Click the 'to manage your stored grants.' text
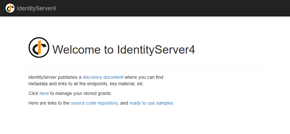 coord(81,93)
